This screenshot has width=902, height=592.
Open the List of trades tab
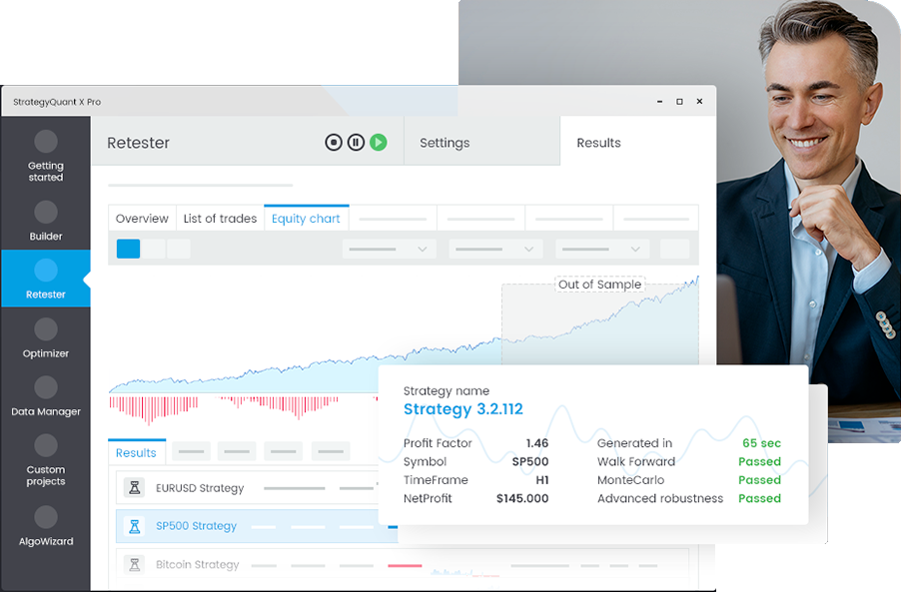pos(220,219)
